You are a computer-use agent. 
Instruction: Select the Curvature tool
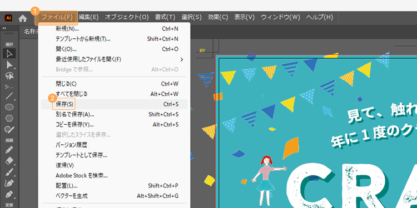point(9,183)
